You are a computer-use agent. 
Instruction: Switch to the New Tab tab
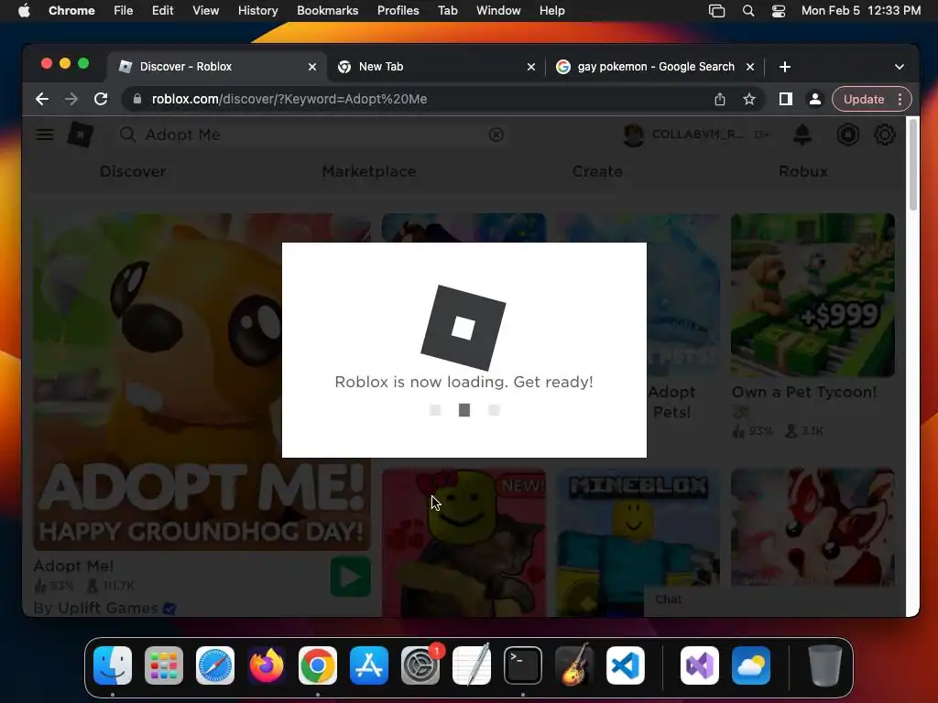pos(435,67)
